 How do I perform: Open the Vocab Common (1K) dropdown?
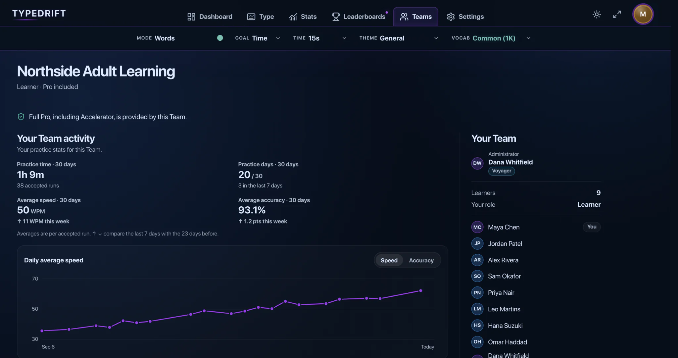tap(491, 38)
